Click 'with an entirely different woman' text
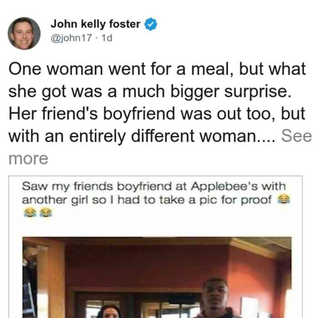The image size is (318, 318). click(142, 136)
